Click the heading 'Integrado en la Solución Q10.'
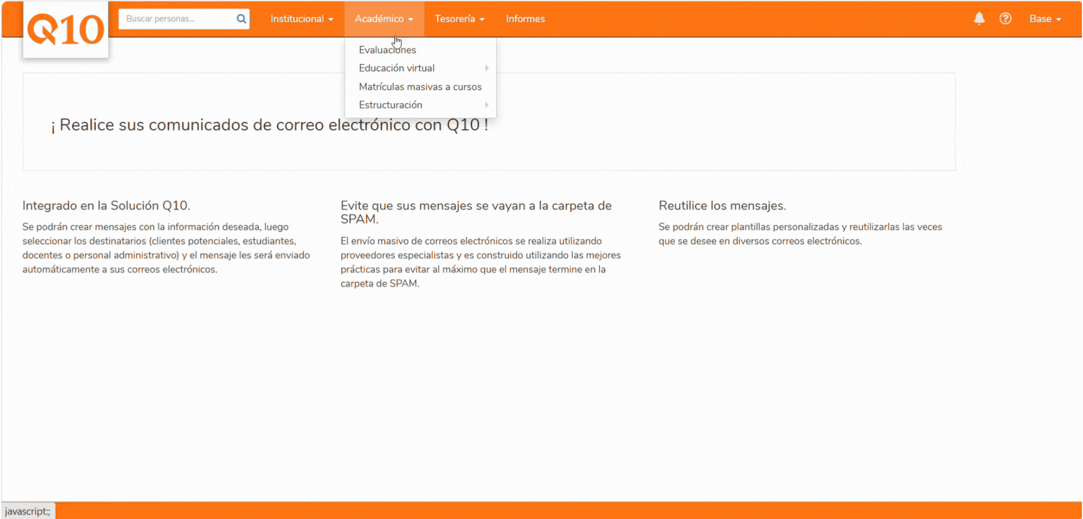The height and width of the screenshot is (519, 1083). click(x=106, y=206)
